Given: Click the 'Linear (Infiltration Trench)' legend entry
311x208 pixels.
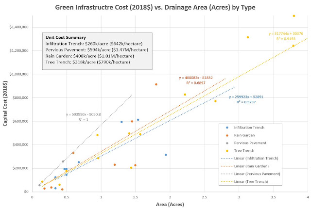Looking at the screenshot, I should click(x=249, y=159).
